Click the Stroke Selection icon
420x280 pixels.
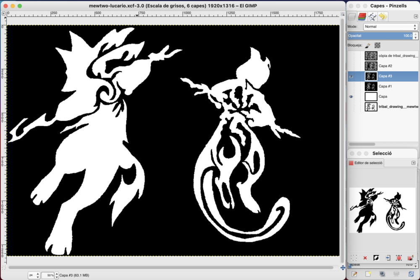pyautogui.click(x=410, y=258)
